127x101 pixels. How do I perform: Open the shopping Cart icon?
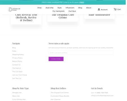[115, 9]
